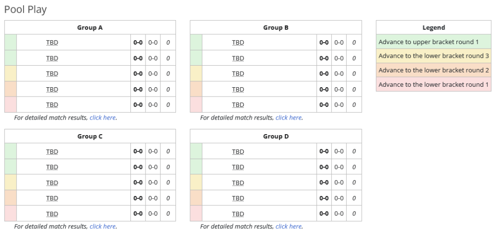Viewport: 502px width, 242px height.
Task: Select 'Advance to the lower bracket round 3' legend entry
Action: coord(433,56)
